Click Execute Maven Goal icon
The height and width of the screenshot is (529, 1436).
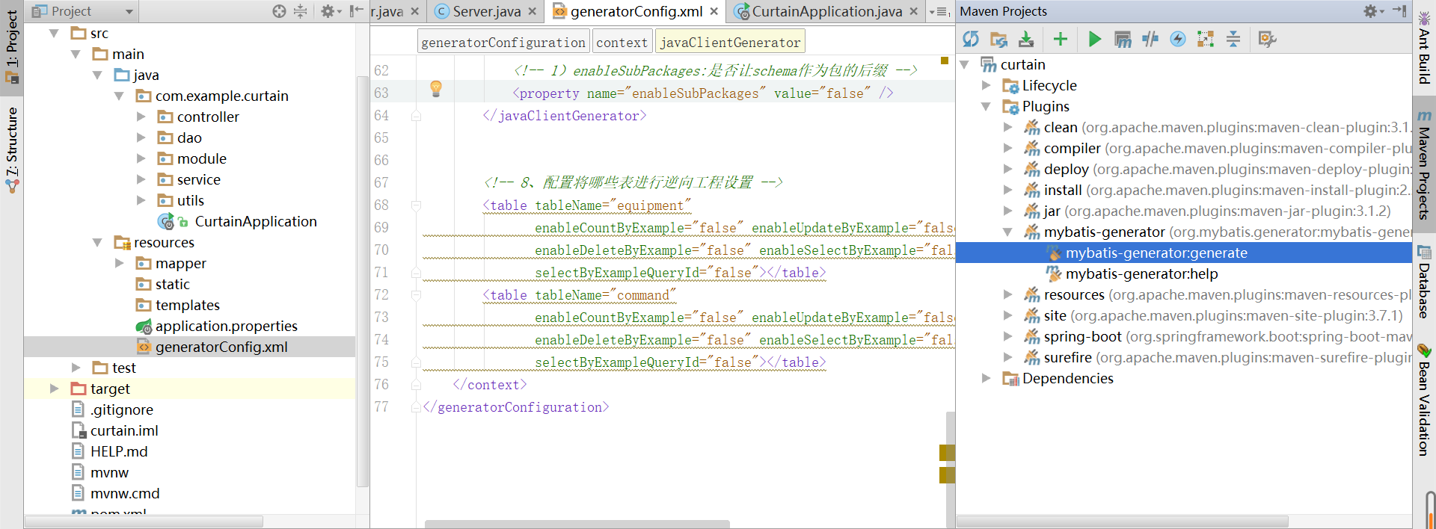1123,39
